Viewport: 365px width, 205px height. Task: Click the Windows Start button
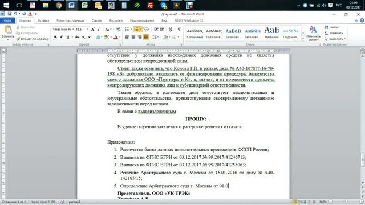click(x=6, y=5)
